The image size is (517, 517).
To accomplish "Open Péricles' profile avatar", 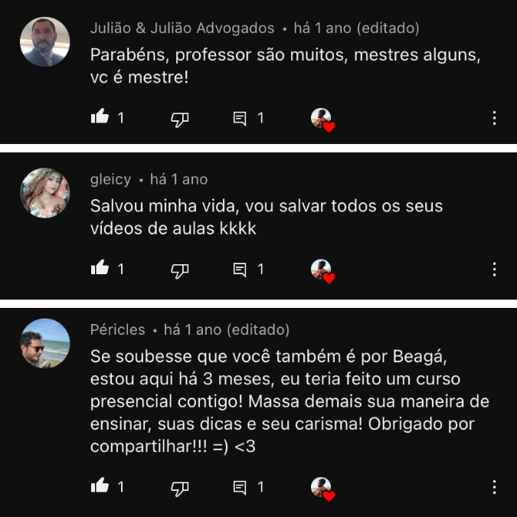I will [45, 343].
